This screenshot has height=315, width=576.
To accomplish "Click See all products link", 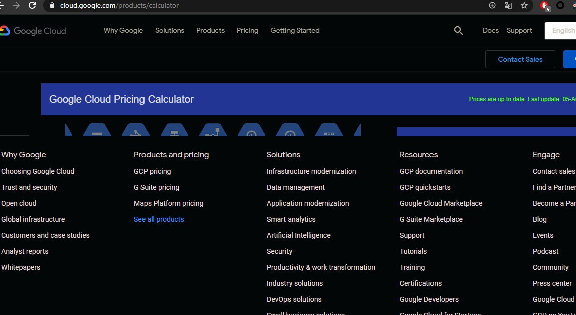I will point(159,219).
